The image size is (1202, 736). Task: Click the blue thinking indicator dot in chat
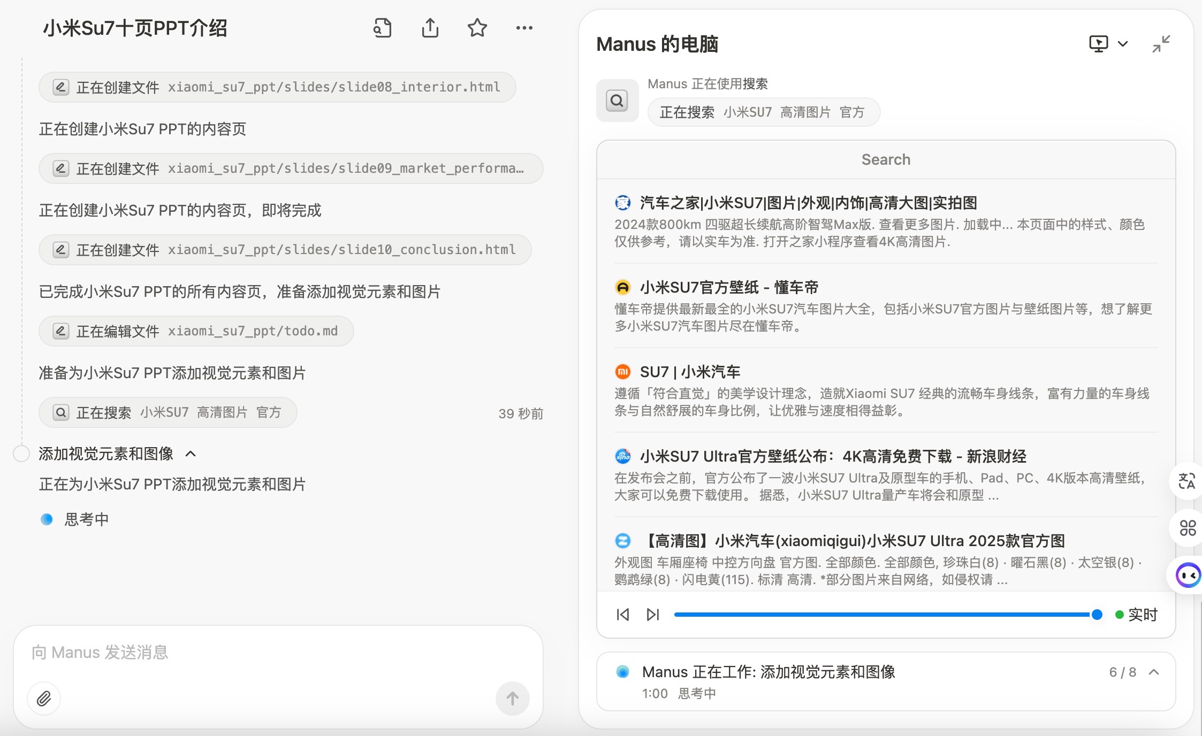point(47,519)
